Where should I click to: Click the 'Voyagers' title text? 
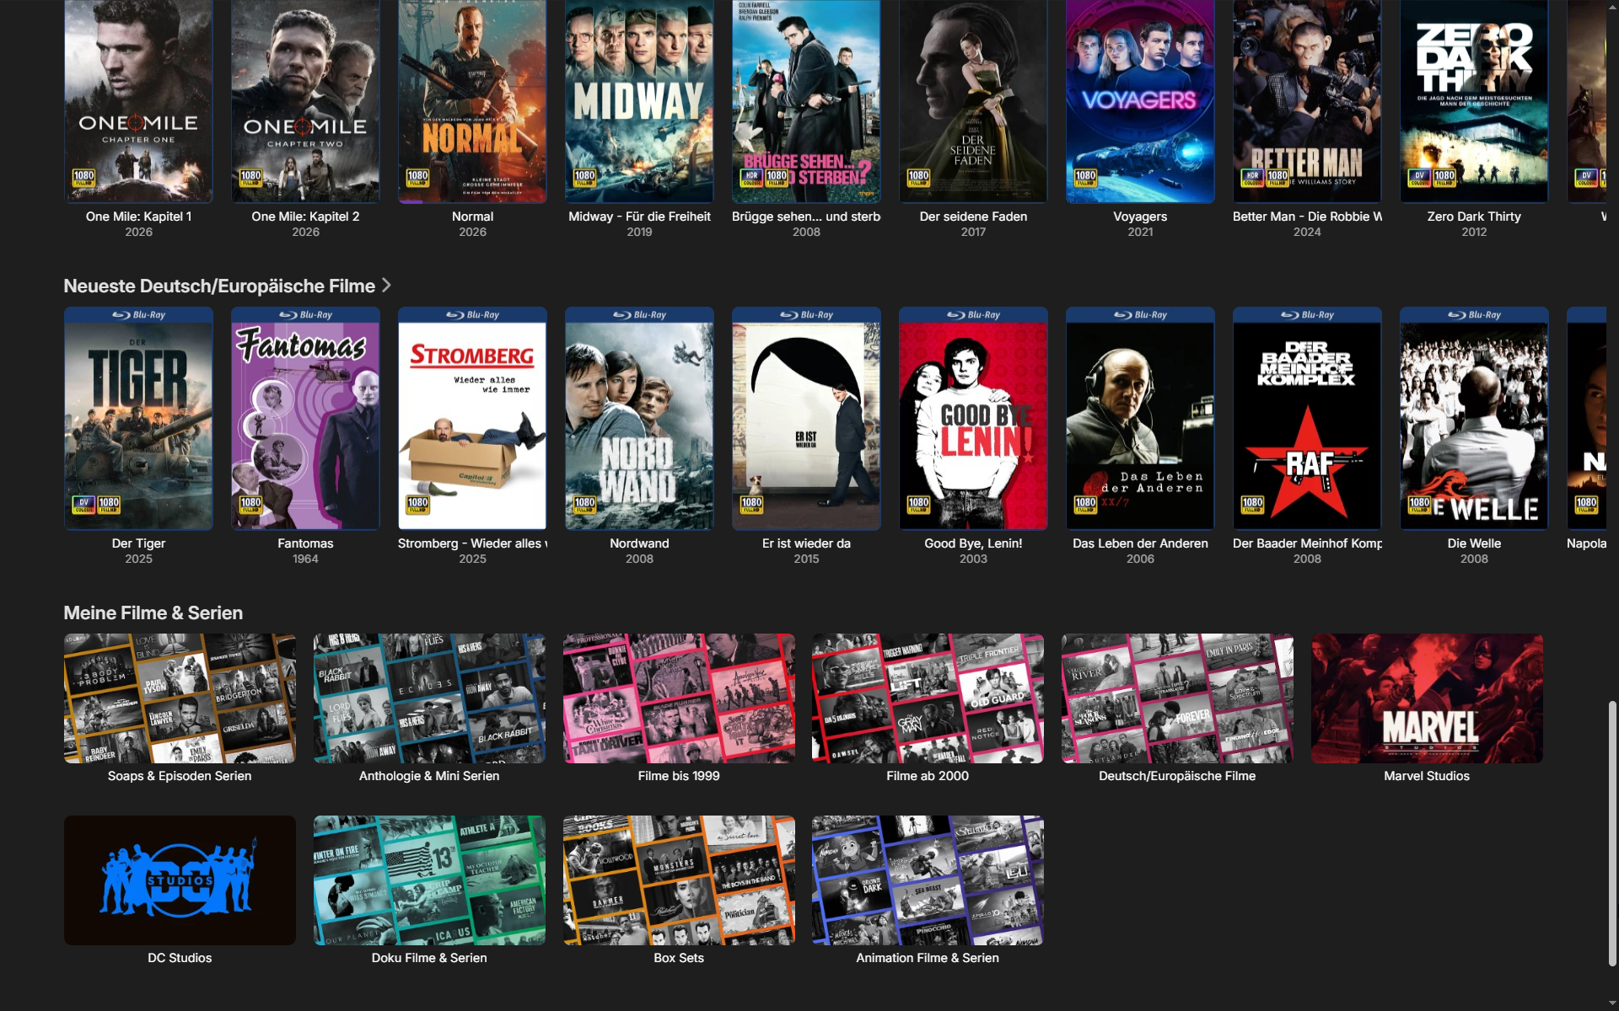1140,217
